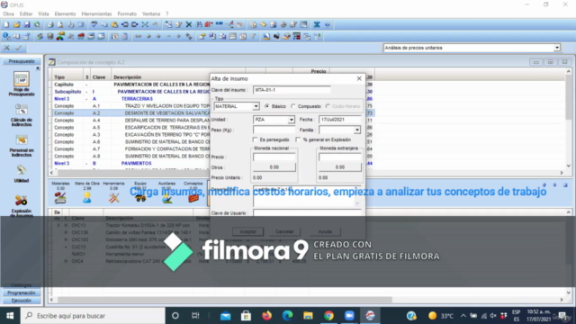Click the Peso (Kg) field
The width and height of the screenshot is (576, 324).
[274, 130]
